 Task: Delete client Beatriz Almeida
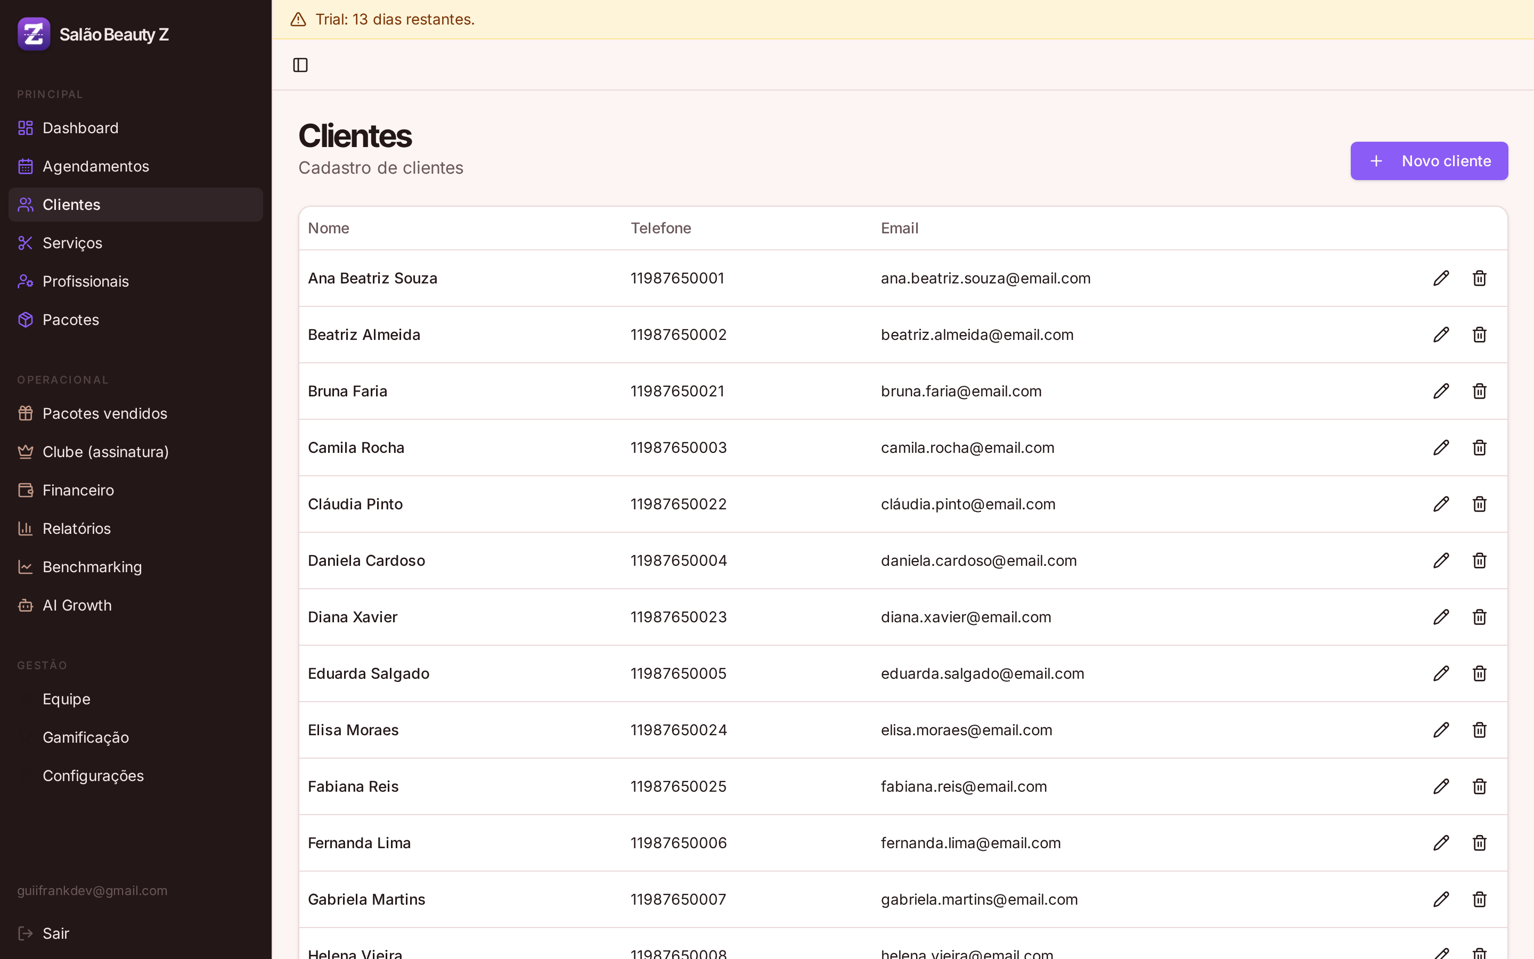[x=1480, y=334]
